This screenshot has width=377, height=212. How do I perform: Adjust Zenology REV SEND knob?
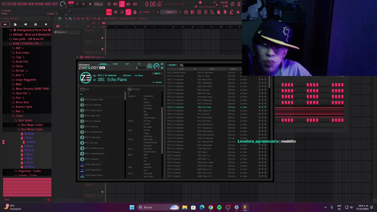click(x=150, y=66)
